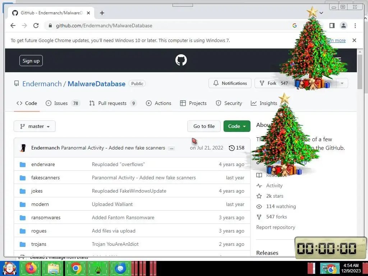Viewport: 368px width, 276px height.
Task: Open Christmas tree app in taskbar
Action: pos(98,268)
